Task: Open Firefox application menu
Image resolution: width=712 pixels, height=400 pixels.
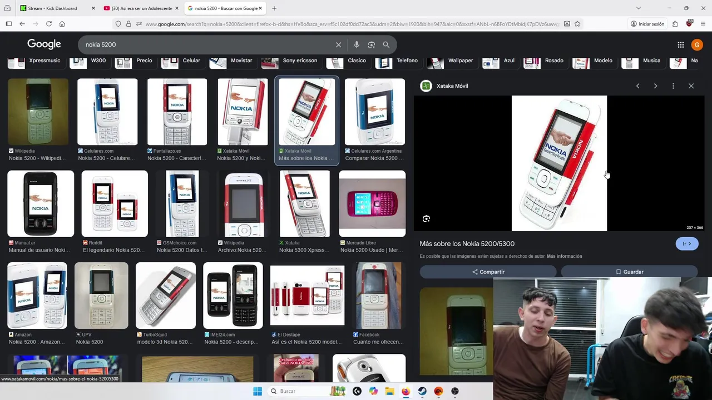Action: (x=703, y=24)
